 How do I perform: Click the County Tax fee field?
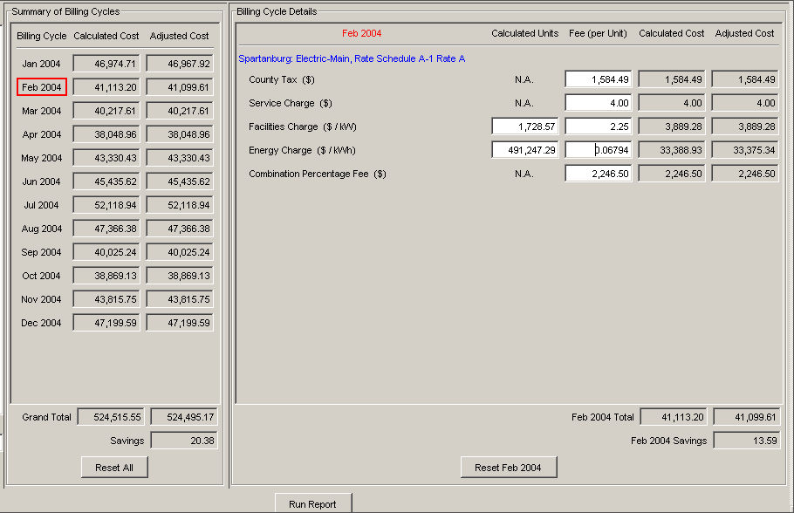[x=598, y=79]
